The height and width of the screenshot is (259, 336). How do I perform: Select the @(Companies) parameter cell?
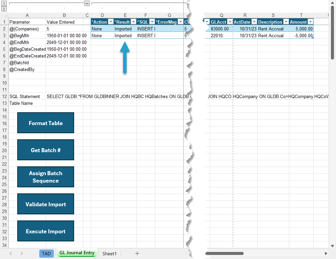click(27, 29)
